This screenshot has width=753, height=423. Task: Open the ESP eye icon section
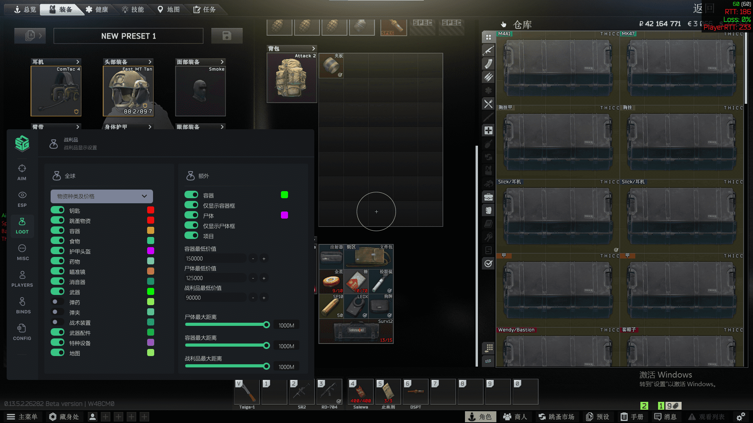pos(22,199)
